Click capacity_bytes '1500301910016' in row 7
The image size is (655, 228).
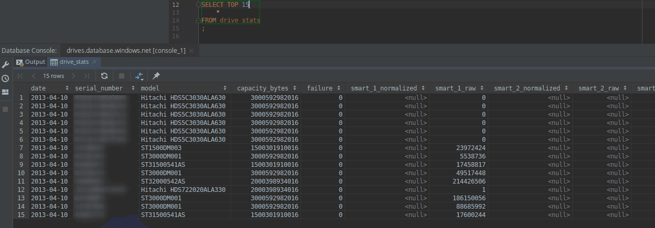[274, 148]
